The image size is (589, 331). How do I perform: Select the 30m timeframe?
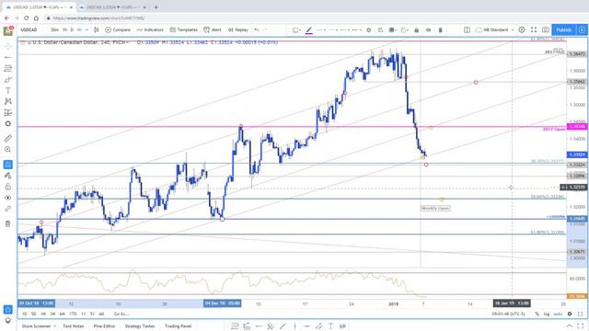point(55,29)
